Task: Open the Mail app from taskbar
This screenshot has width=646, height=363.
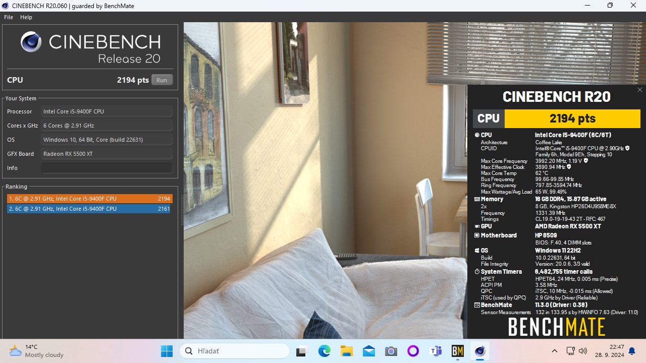Action: coord(368,351)
